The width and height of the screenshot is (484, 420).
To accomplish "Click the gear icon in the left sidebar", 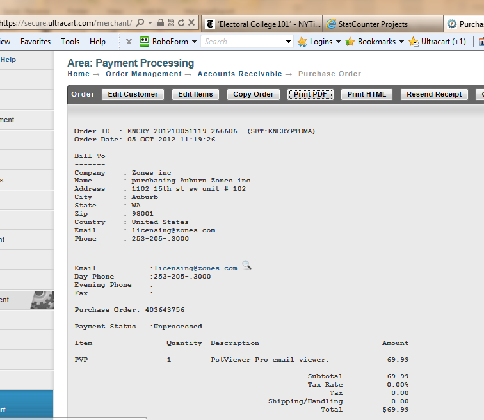I will (42, 300).
